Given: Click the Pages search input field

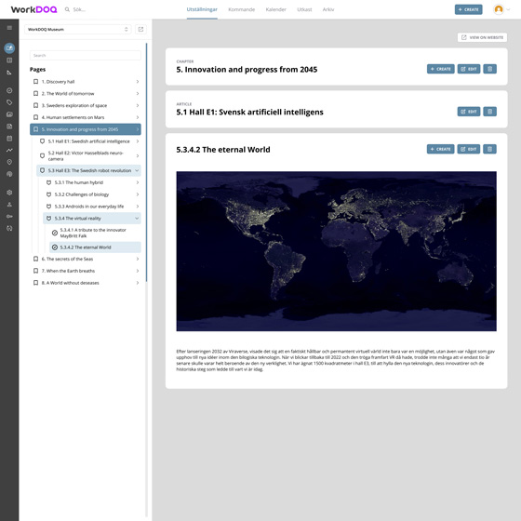Looking at the screenshot, I should click(86, 55).
